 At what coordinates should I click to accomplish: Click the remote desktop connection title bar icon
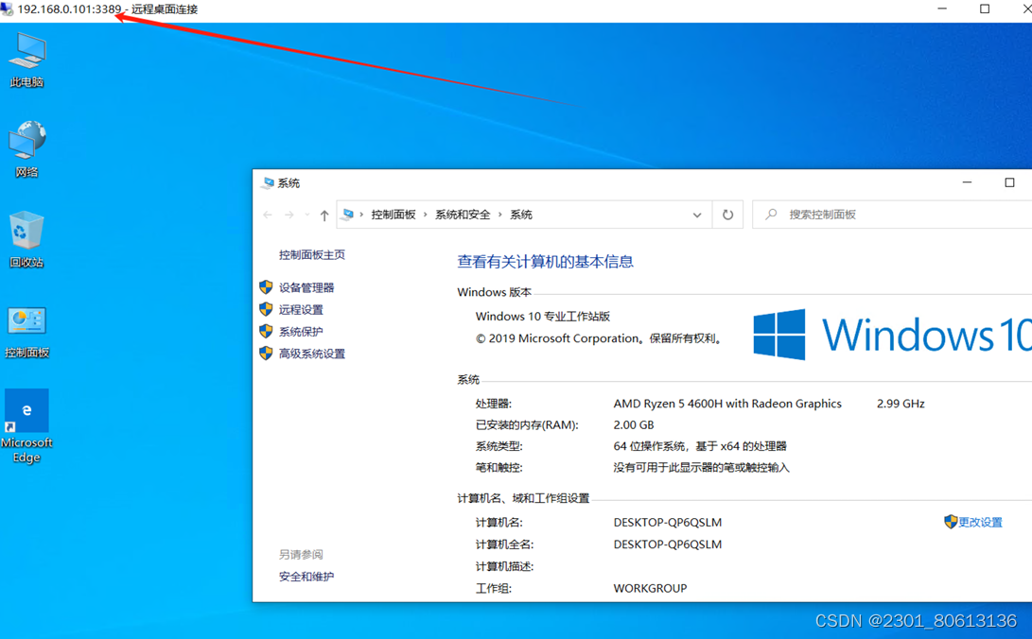coord(7,9)
